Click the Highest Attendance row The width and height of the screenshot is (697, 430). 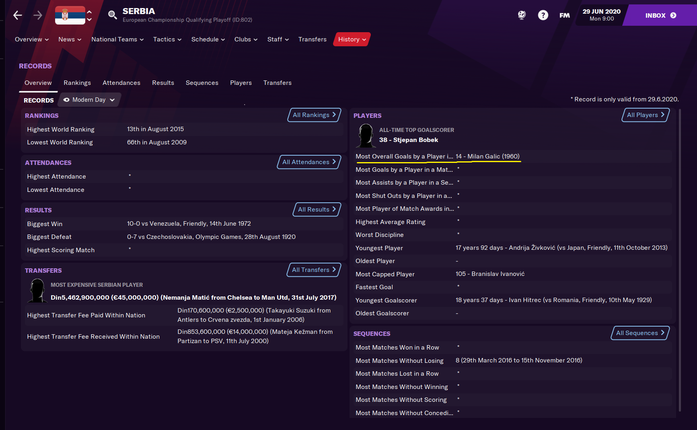pyautogui.click(x=183, y=176)
